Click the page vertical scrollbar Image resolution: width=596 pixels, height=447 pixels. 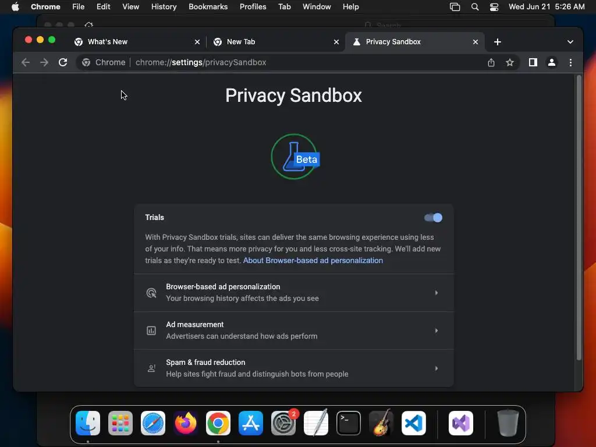point(579,218)
